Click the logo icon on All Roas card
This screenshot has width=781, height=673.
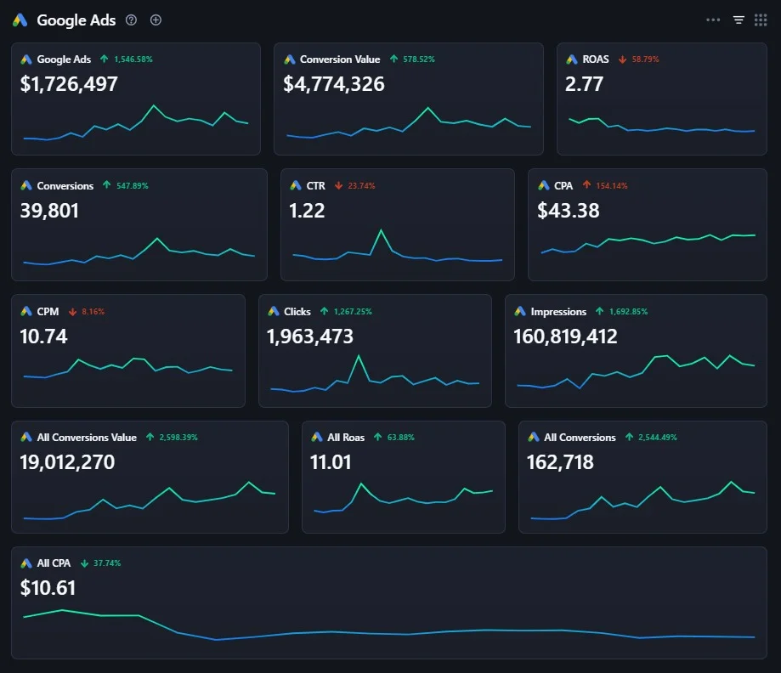click(x=317, y=437)
